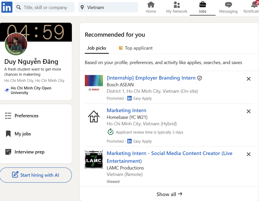Open My jobs in the sidebar
Viewport: 259px width, 201px height.
click(23, 134)
